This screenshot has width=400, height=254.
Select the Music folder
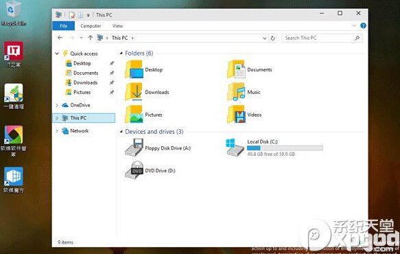coord(244,92)
